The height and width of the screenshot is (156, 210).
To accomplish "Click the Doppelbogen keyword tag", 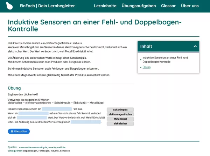I will 30,151.
